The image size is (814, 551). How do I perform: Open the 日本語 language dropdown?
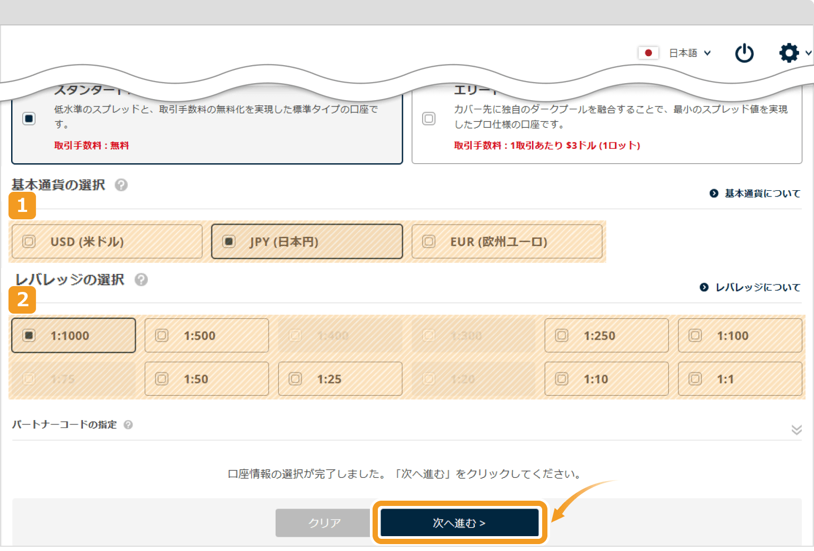pos(689,53)
